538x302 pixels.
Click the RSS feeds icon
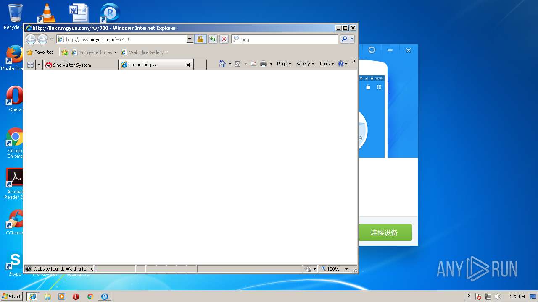[x=237, y=64]
